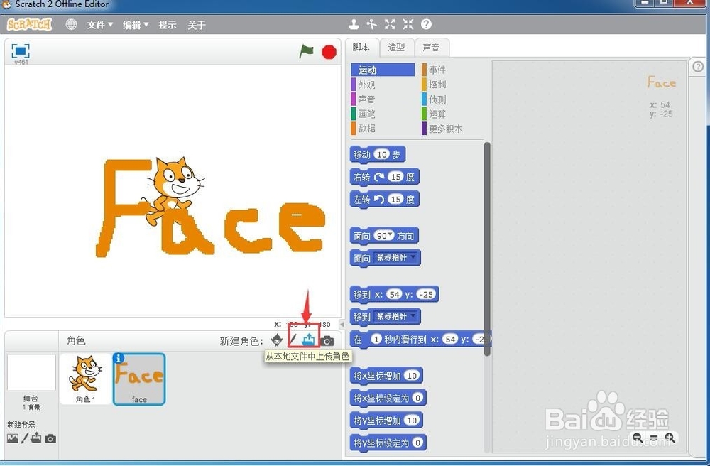Screen dimensions: 710x466
Task: Upload sprite from local file icon
Action: point(308,339)
